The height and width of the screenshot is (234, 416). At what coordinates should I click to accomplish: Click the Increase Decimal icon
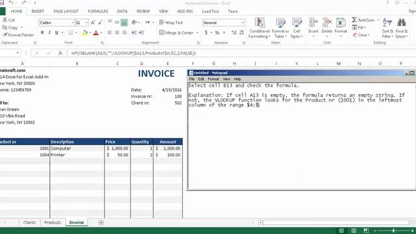(234, 32)
